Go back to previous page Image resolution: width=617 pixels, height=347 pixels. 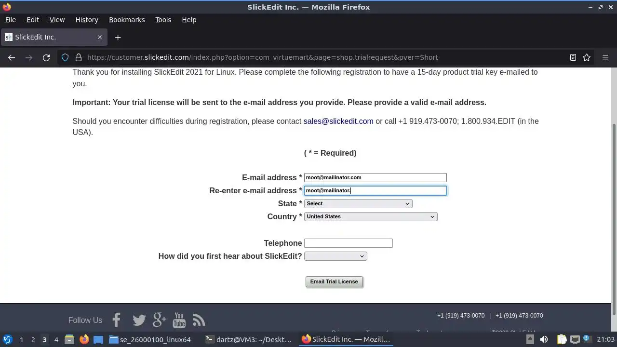coord(12,57)
